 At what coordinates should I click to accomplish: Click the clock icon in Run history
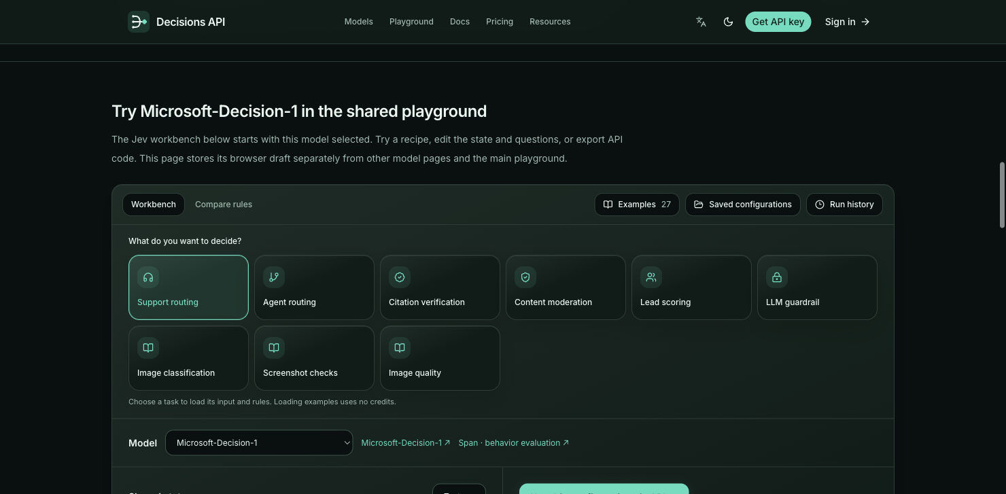(x=820, y=205)
